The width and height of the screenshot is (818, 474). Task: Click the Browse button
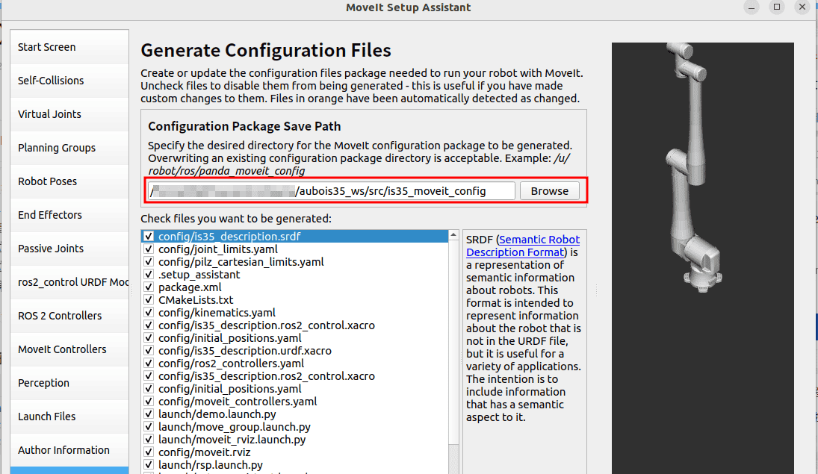549,191
